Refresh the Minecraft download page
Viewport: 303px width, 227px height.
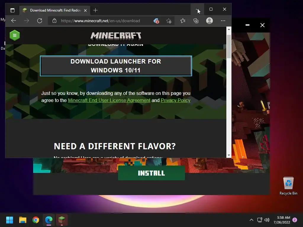pyautogui.click(x=40, y=21)
